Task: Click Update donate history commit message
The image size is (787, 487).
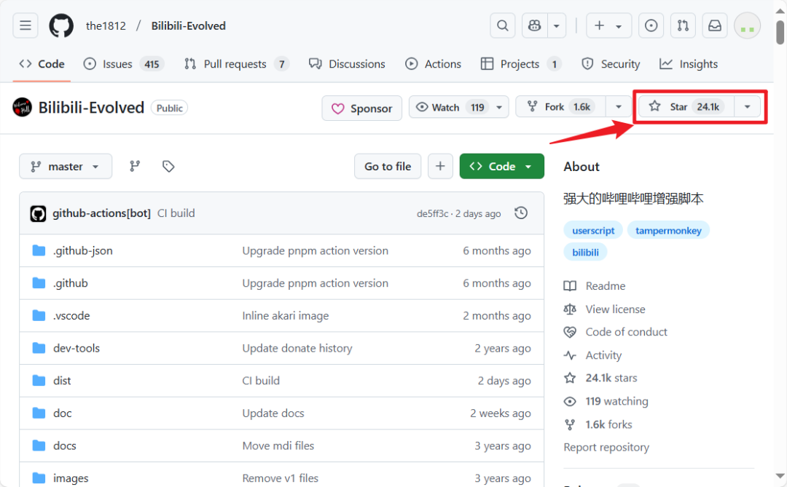Action: click(x=297, y=348)
